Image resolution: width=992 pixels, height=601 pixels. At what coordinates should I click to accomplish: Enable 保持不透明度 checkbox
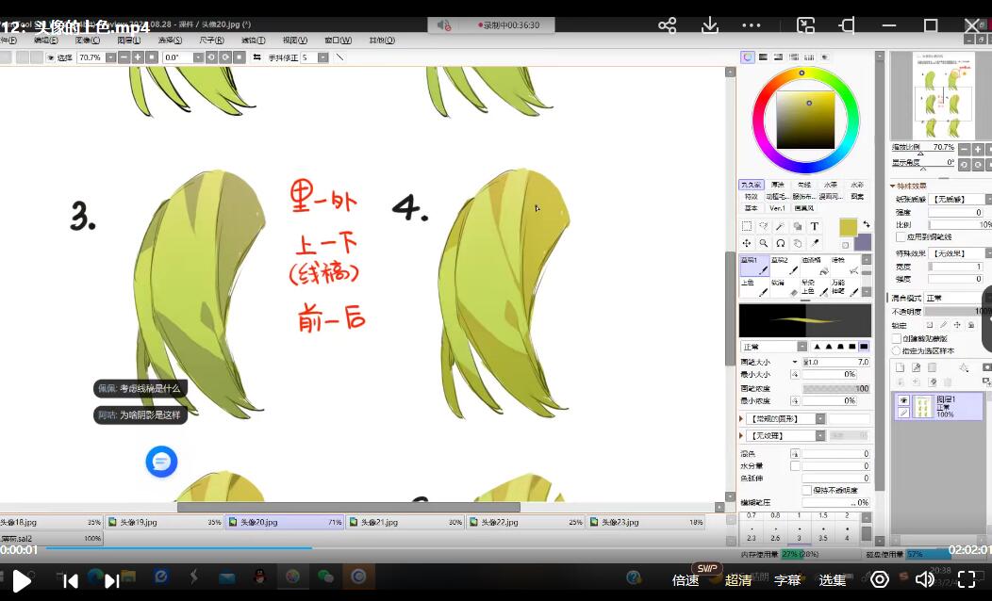pos(806,491)
